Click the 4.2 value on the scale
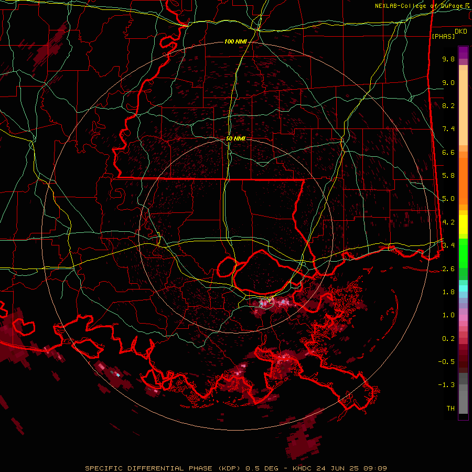The image size is (472, 472). [448, 222]
